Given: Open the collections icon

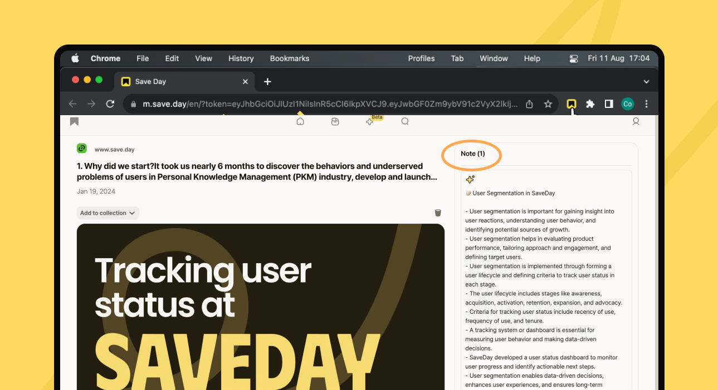Looking at the screenshot, I should (335, 121).
